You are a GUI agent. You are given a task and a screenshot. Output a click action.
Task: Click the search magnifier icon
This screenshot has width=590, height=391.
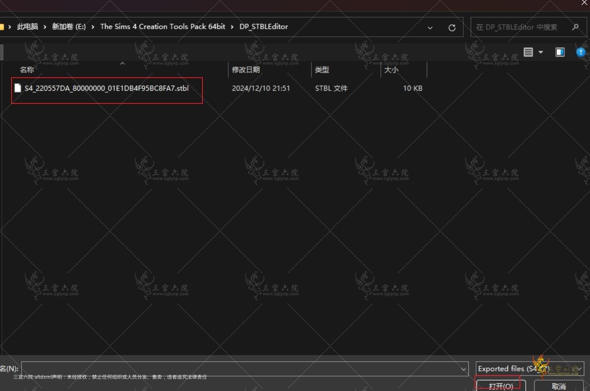coord(575,27)
